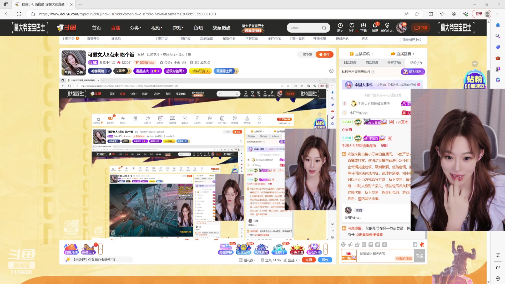This screenshot has height=284, width=505.
Task: Switch to the 钻粉(27) tab
Action: pyautogui.click(x=416, y=63)
